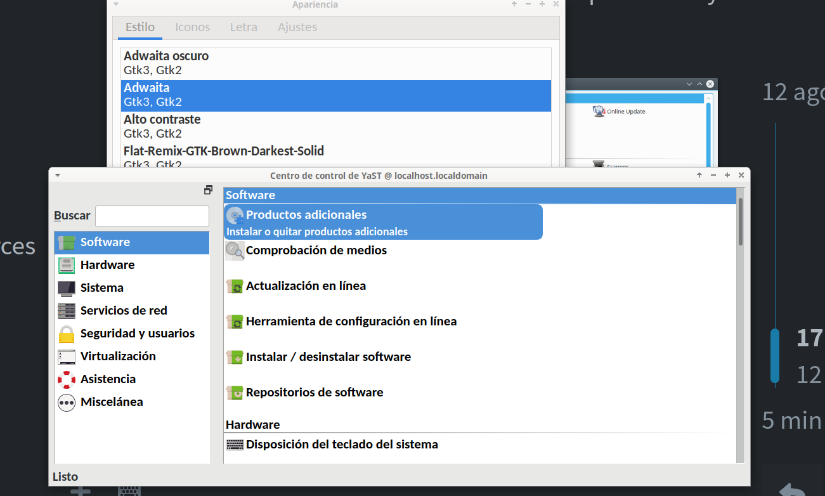Open Apariencia window menu arrow
This screenshot has height=496, width=825.
coord(116,4)
